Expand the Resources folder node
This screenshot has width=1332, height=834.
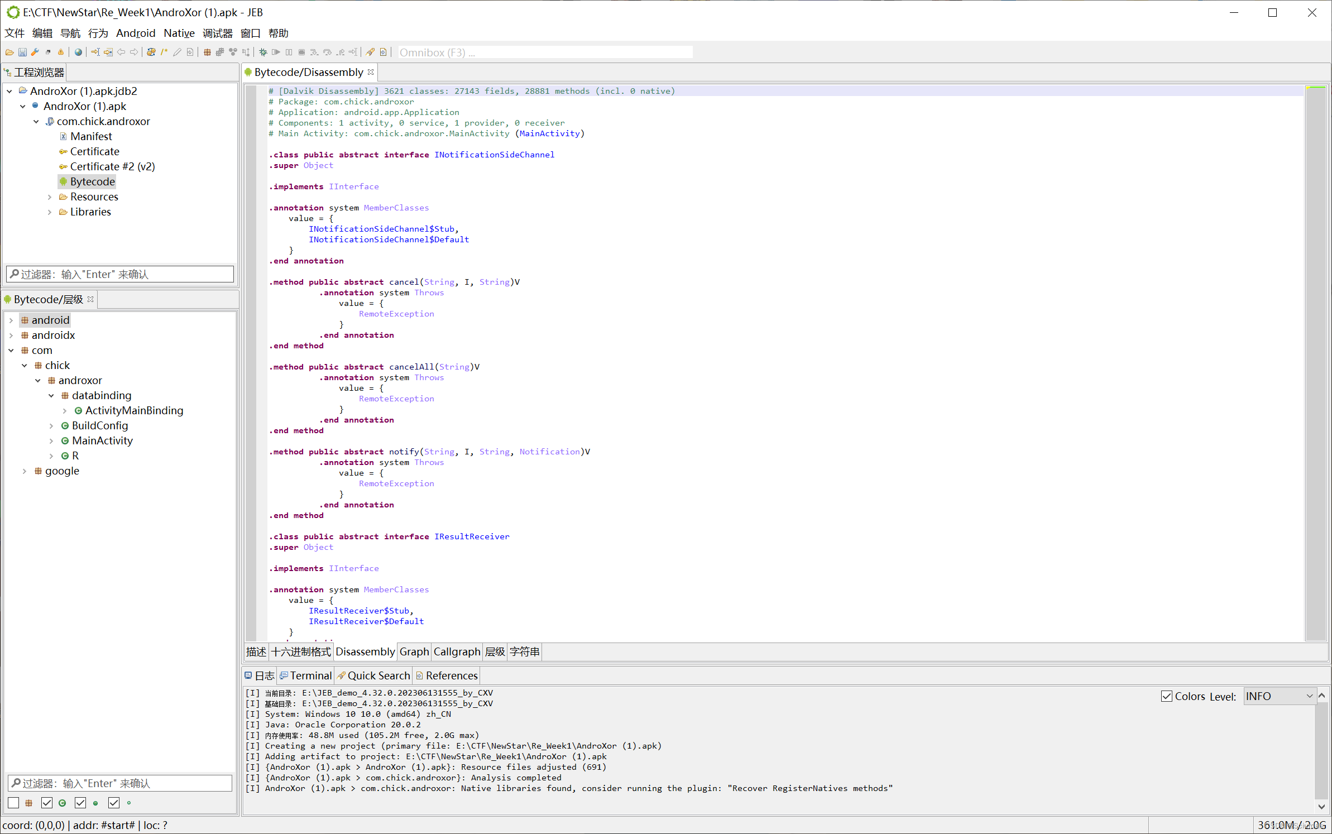pos(50,196)
